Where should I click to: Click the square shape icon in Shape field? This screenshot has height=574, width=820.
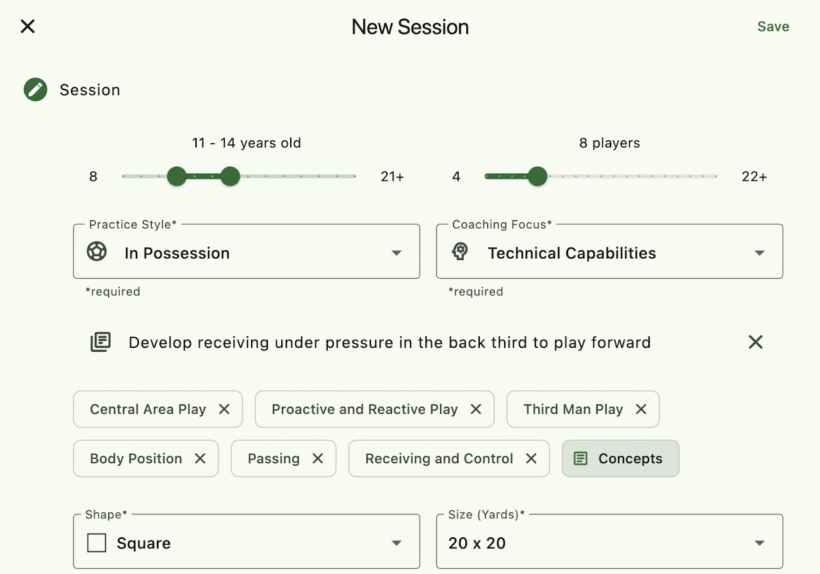pyautogui.click(x=97, y=543)
